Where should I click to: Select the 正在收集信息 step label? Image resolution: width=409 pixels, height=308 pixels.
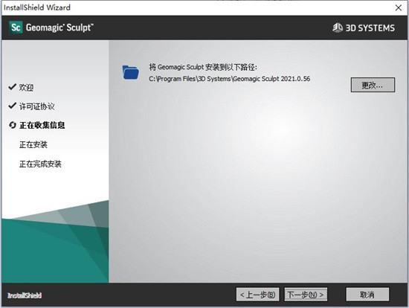tap(42, 125)
